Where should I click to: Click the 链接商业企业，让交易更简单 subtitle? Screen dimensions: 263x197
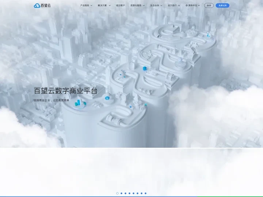tap(52, 100)
